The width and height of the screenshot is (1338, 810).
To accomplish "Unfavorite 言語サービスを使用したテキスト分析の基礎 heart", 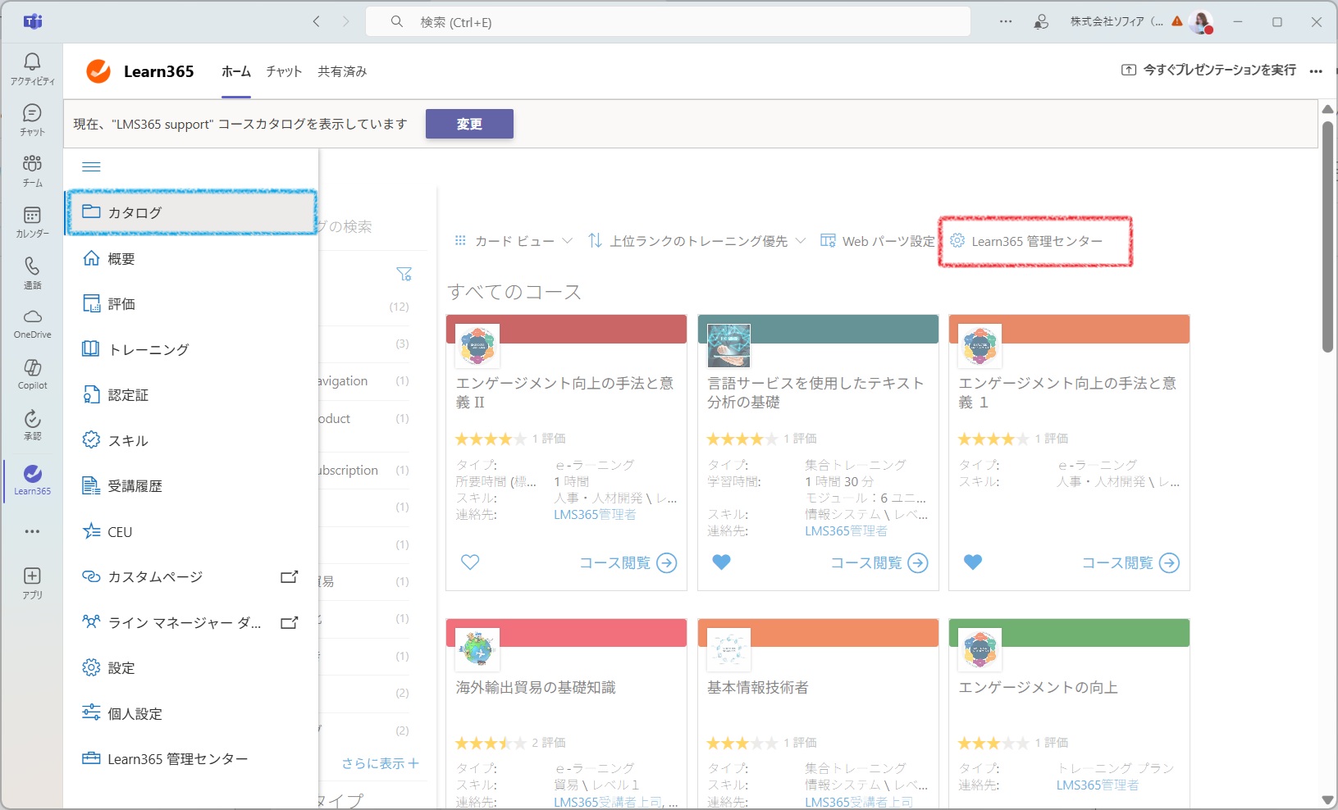I will pyautogui.click(x=721, y=562).
